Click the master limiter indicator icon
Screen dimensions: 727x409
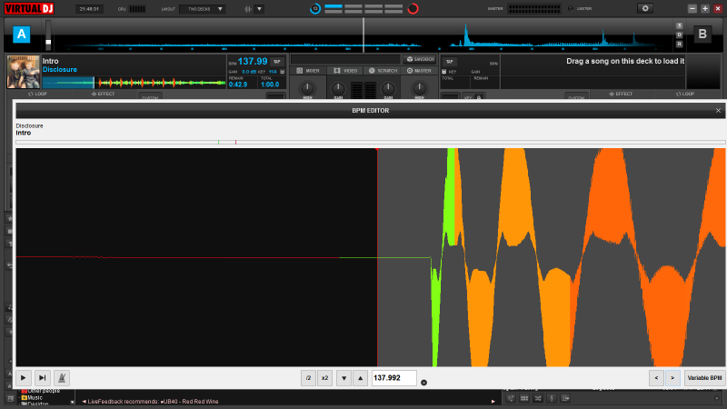point(571,8)
